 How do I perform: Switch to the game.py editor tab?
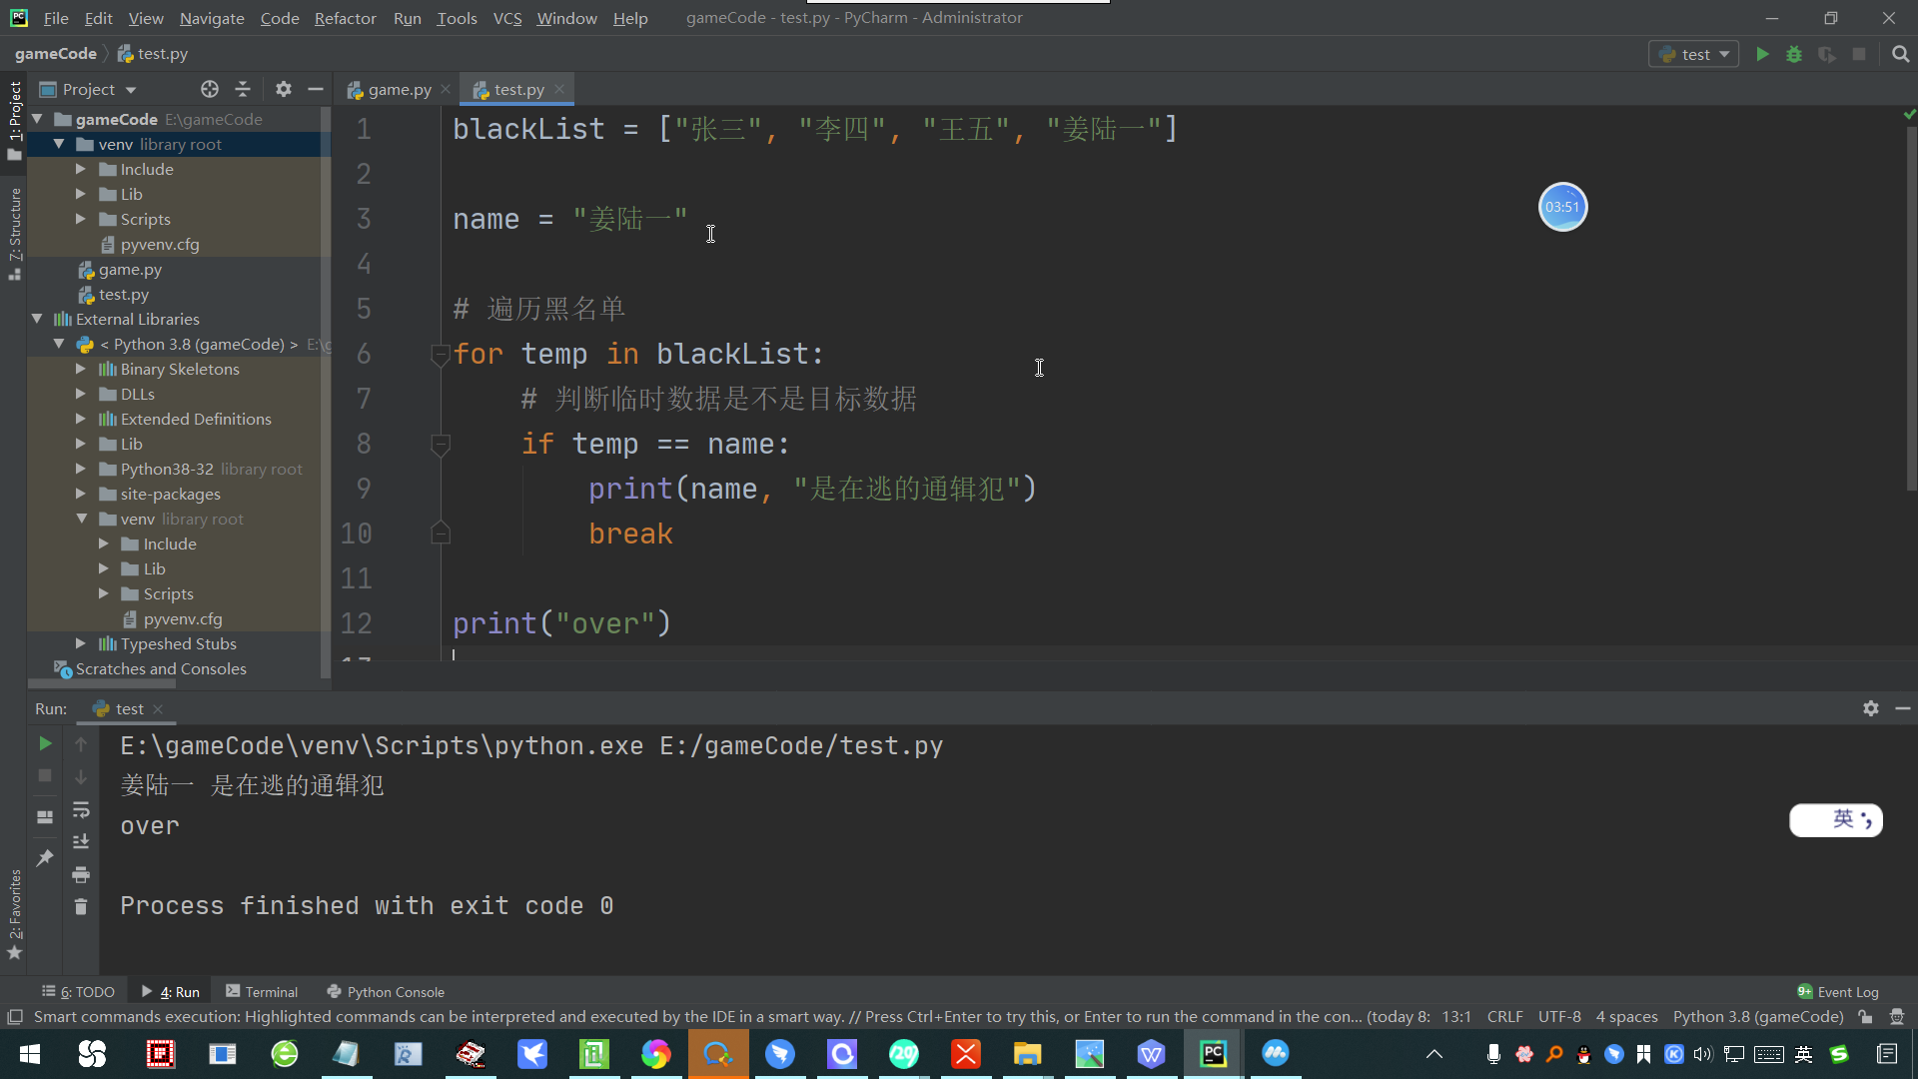(x=399, y=89)
